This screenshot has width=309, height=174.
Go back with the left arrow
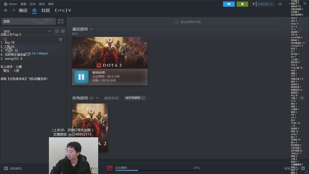6,10
